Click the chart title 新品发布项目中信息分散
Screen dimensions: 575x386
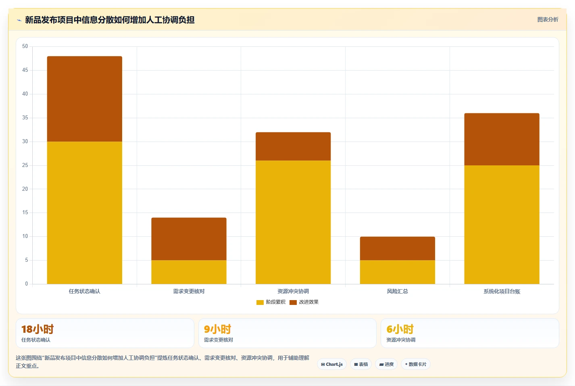click(x=110, y=20)
